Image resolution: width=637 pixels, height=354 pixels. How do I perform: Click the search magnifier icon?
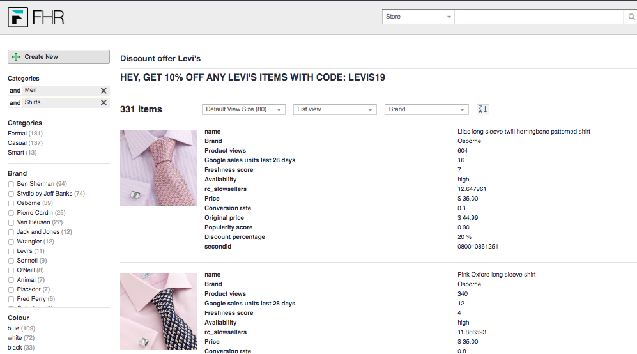(631, 17)
